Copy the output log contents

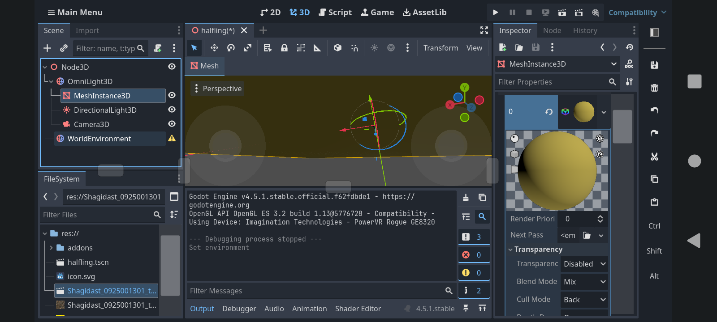(482, 198)
